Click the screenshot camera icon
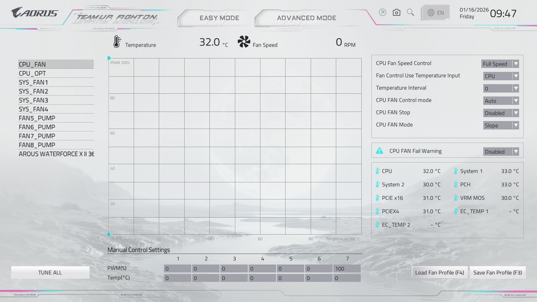The height and width of the screenshot is (302, 537). click(x=396, y=13)
